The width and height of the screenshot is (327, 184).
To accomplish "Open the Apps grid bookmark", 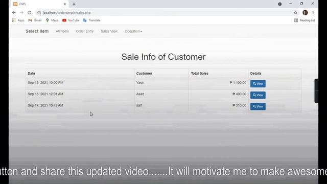I will point(18,20).
